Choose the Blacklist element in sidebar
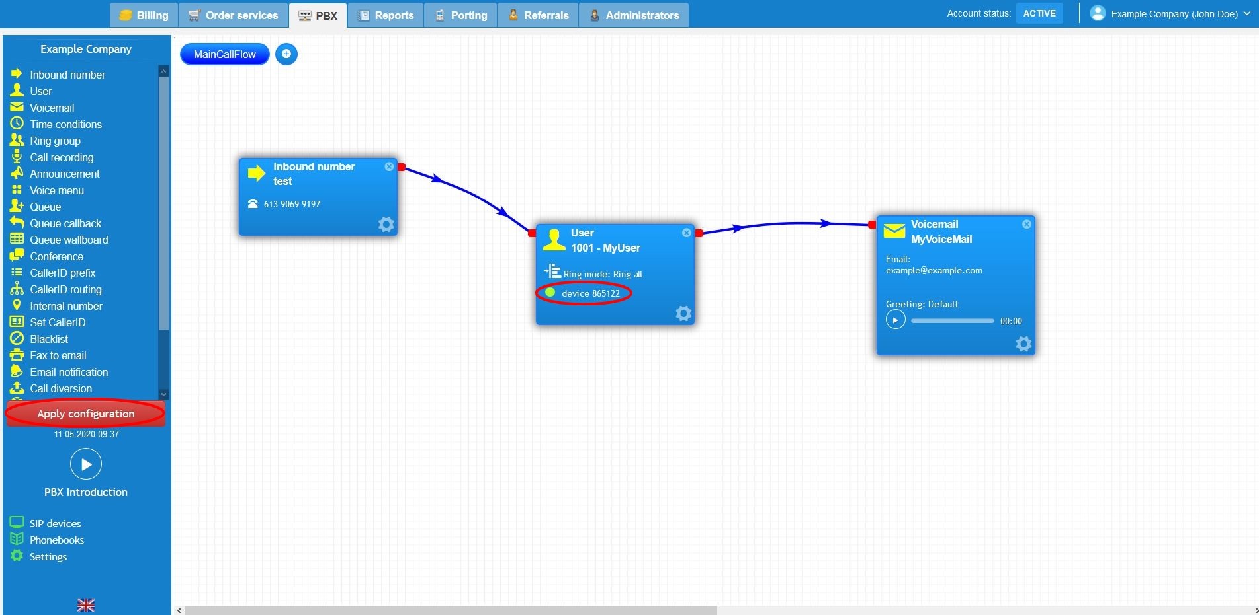The image size is (1259, 615). [x=48, y=339]
